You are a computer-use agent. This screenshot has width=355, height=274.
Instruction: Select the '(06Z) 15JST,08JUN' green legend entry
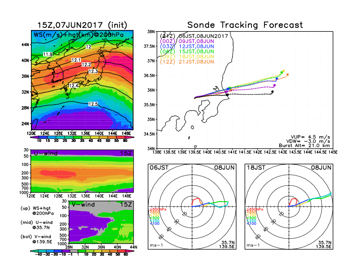187,51
